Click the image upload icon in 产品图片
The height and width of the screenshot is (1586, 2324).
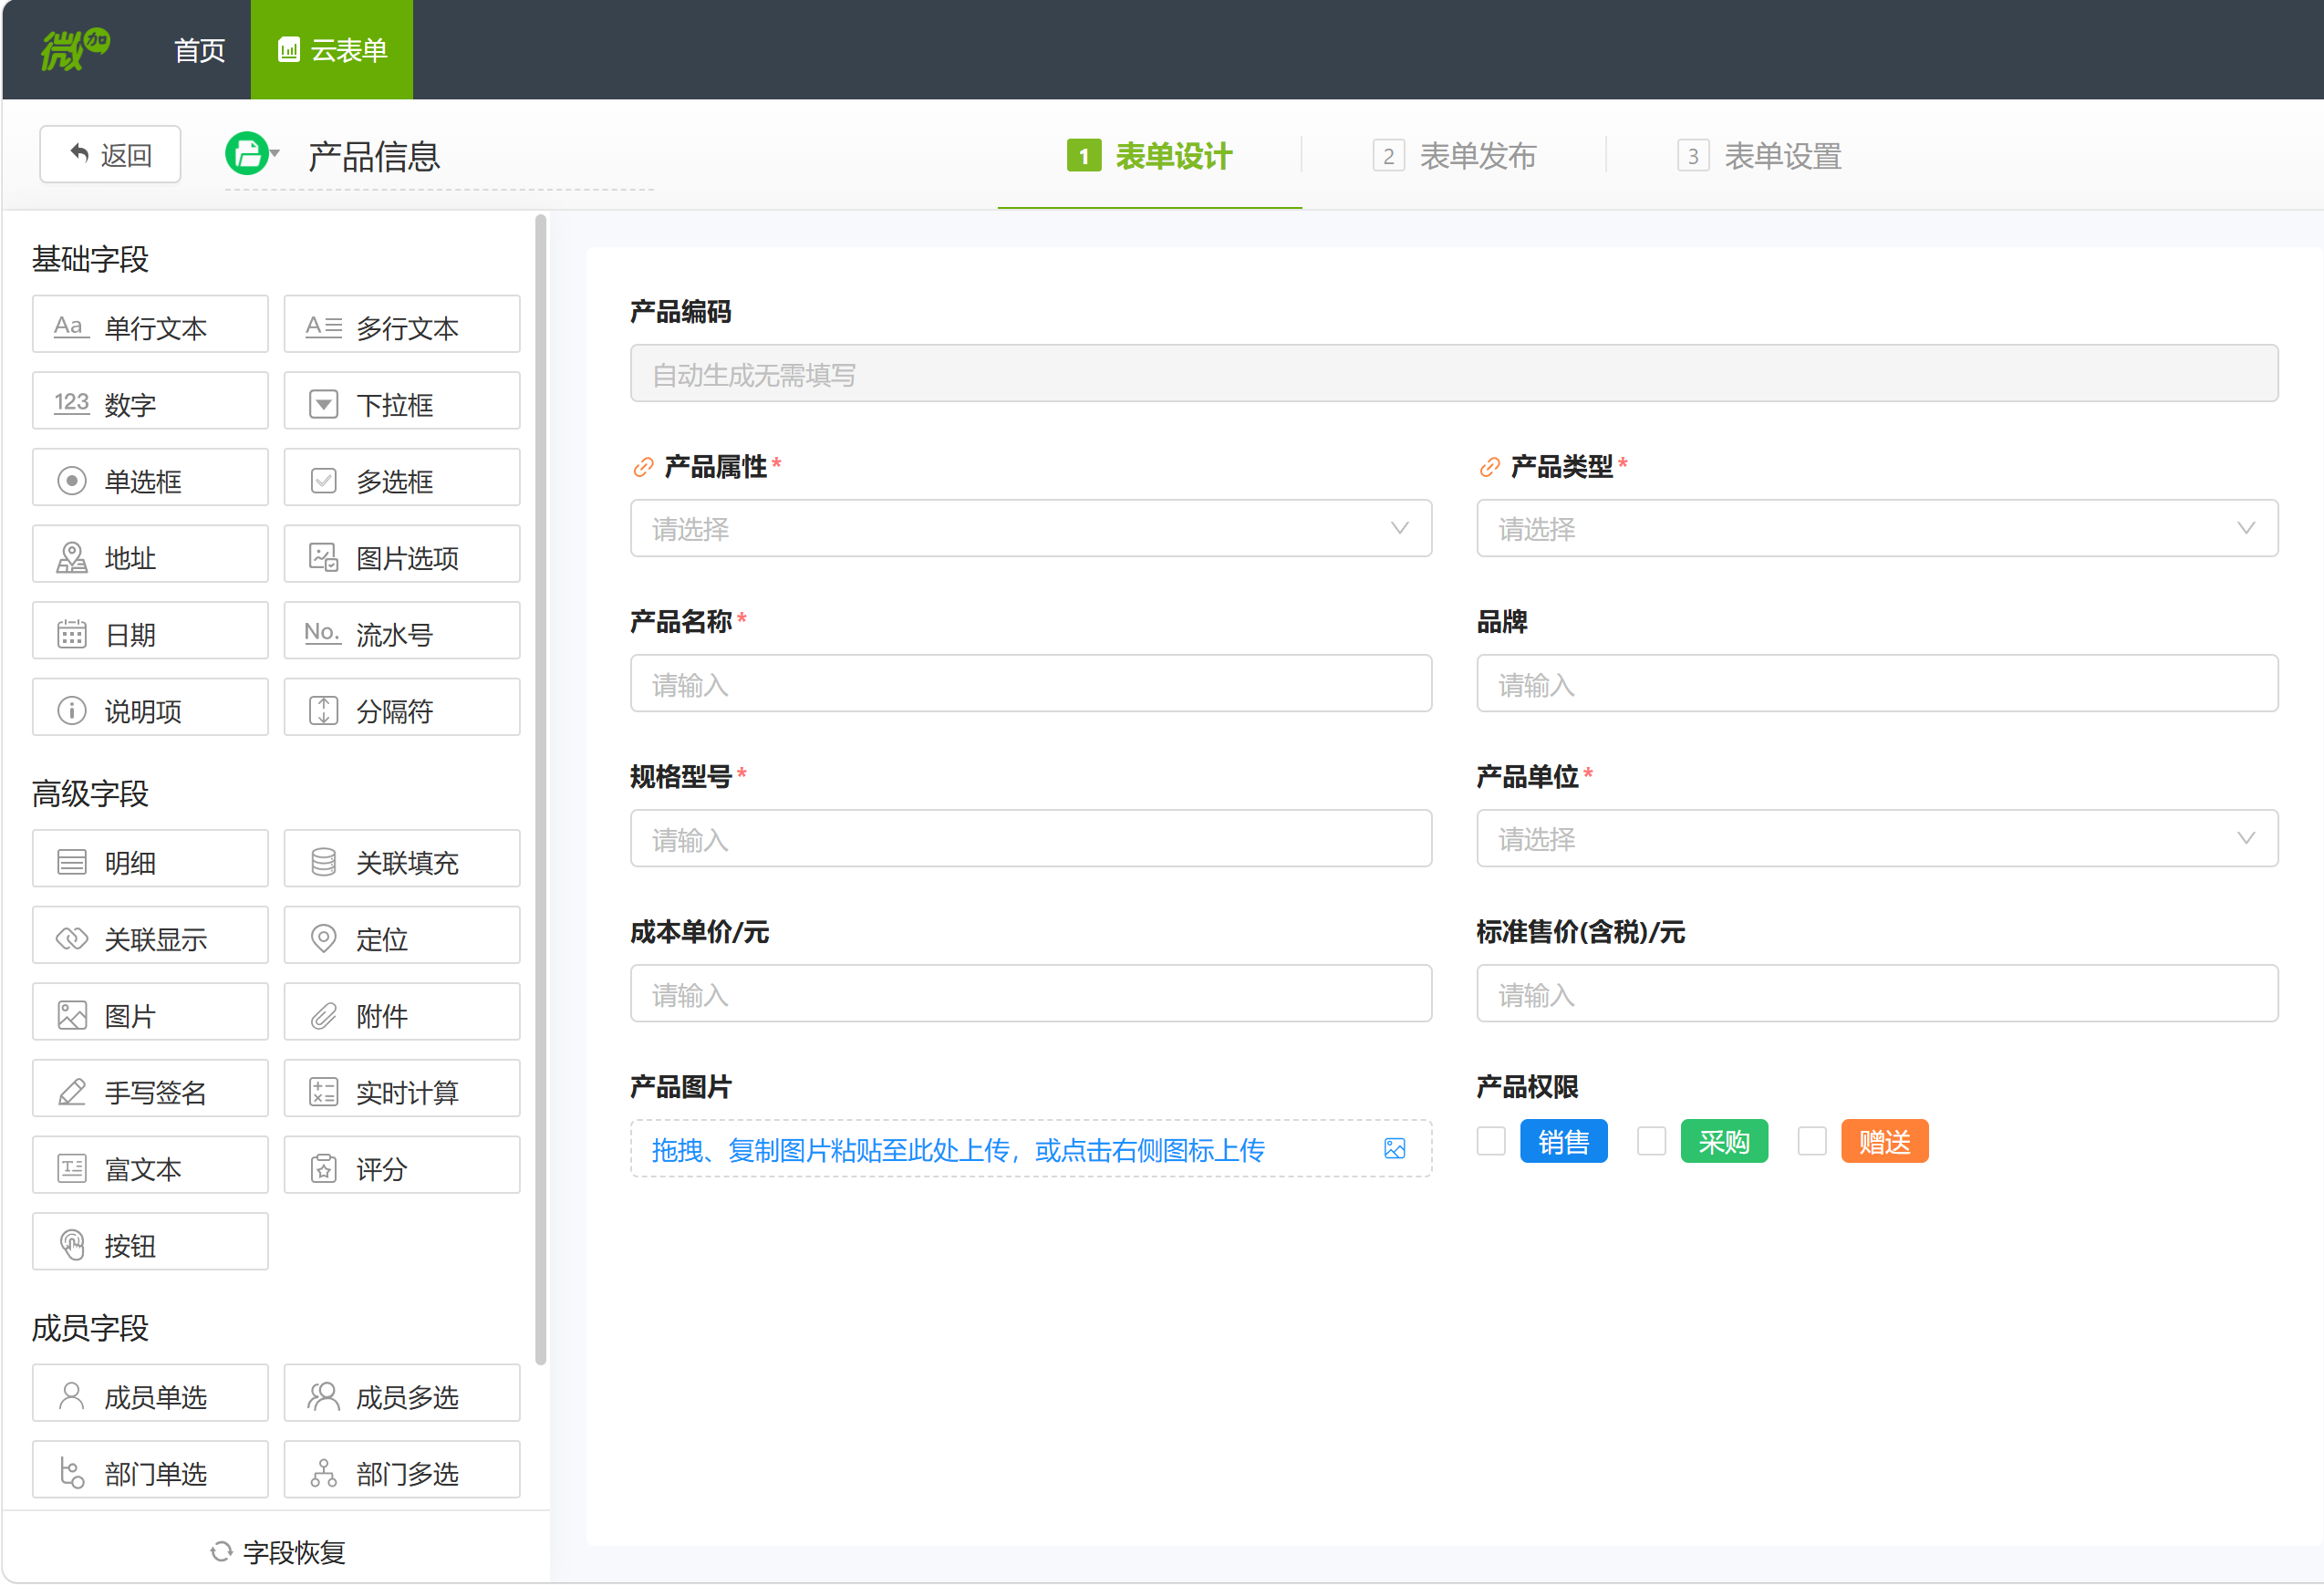(x=1394, y=1149)
